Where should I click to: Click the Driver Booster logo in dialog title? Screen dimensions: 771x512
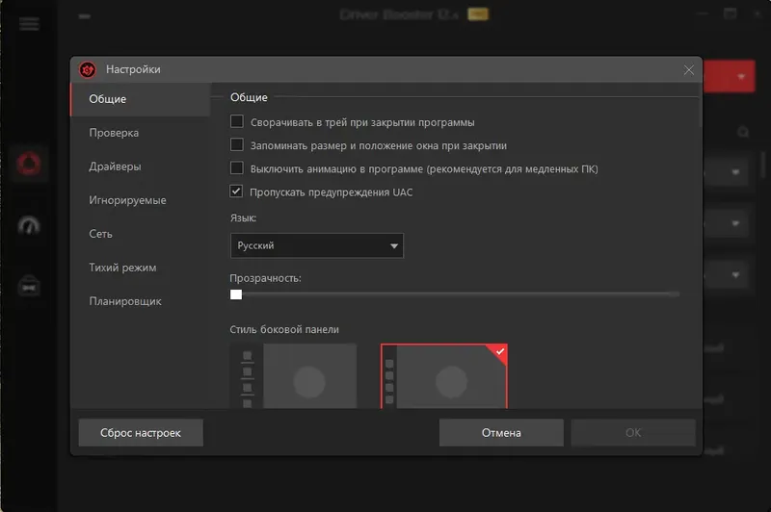click(x=88, y=69)
